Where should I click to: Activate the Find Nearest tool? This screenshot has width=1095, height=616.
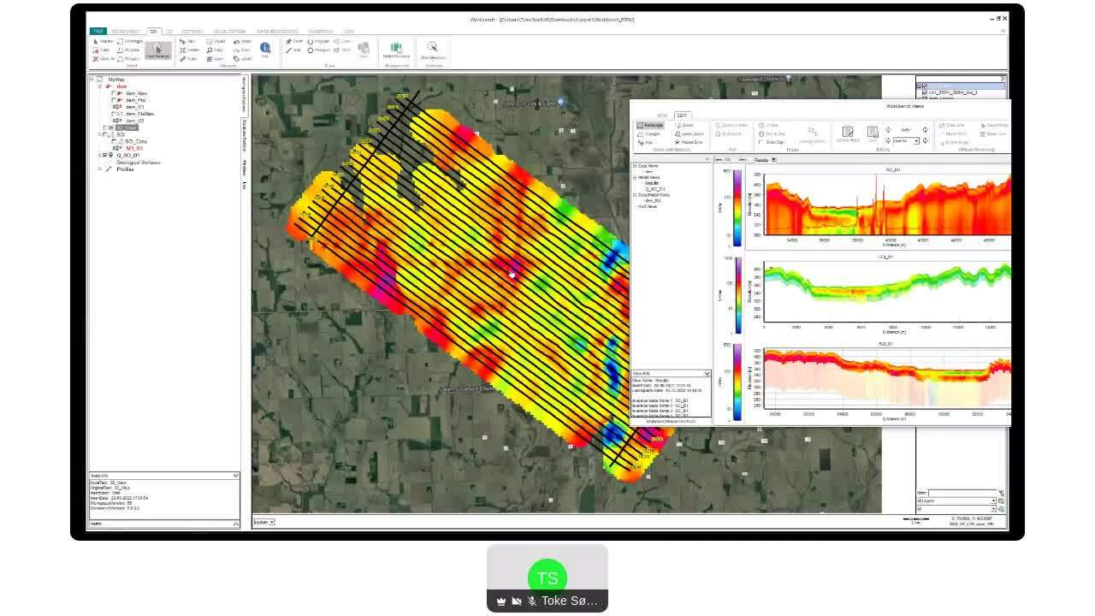point(158,50)
